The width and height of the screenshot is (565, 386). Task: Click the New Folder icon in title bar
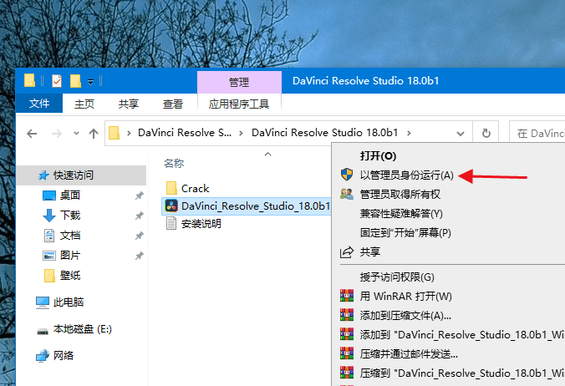point(75,81)
